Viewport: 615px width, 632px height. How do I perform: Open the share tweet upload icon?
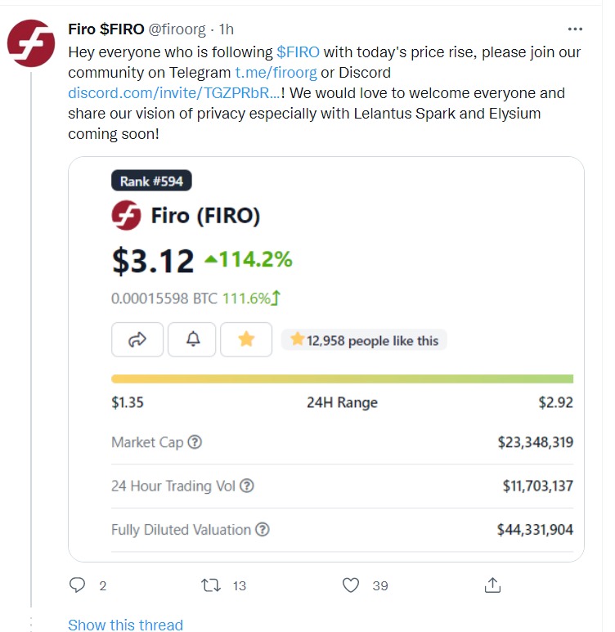492,585
